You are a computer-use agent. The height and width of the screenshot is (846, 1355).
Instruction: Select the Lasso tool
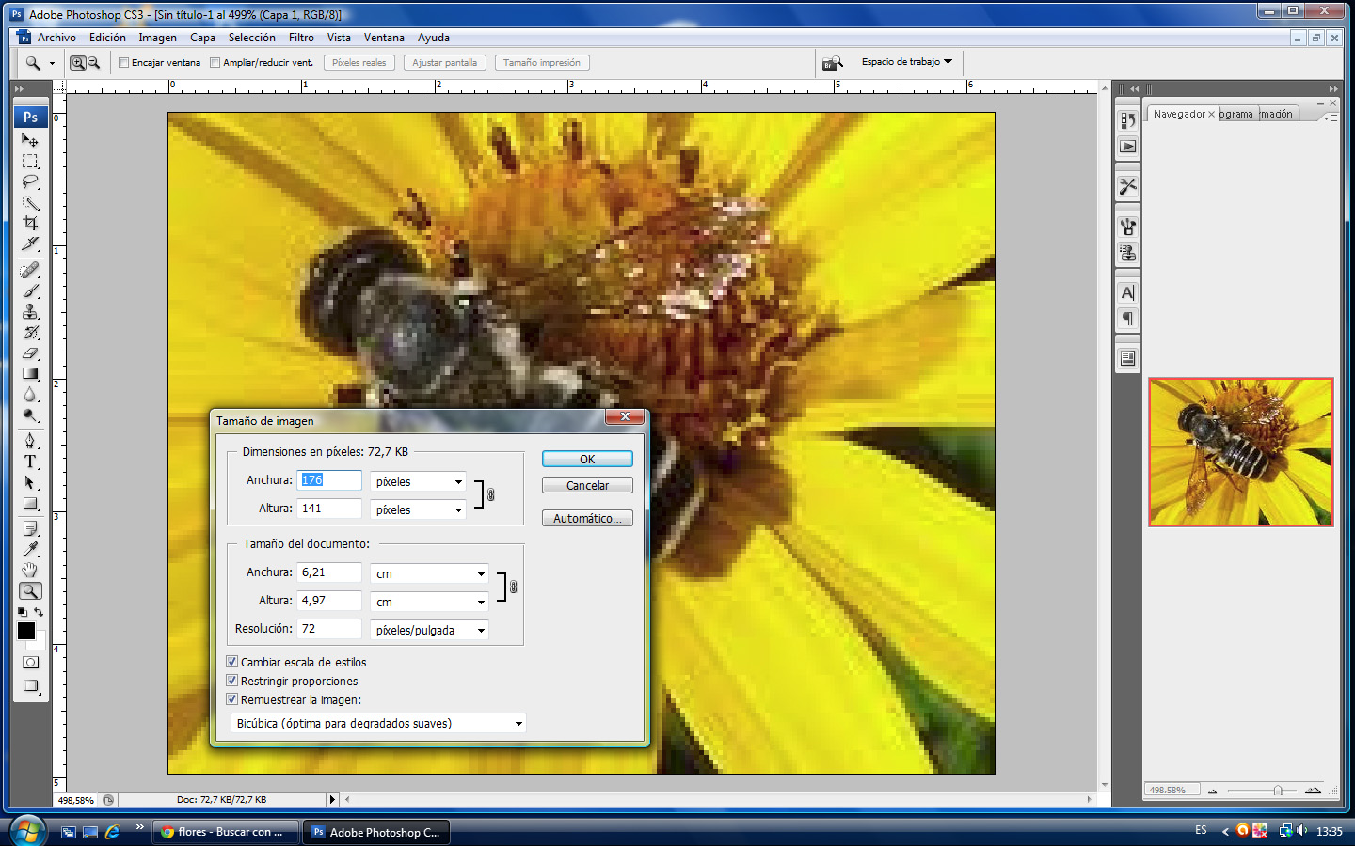(30, 181)
